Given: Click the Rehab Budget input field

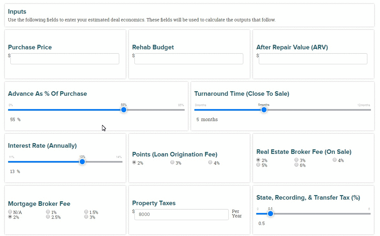Looking at the screenshot, I should point(189,59).
